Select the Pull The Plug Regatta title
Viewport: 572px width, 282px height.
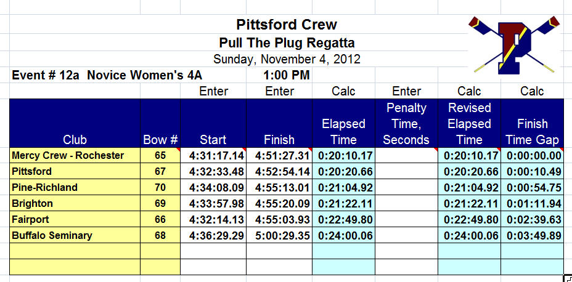287,43
